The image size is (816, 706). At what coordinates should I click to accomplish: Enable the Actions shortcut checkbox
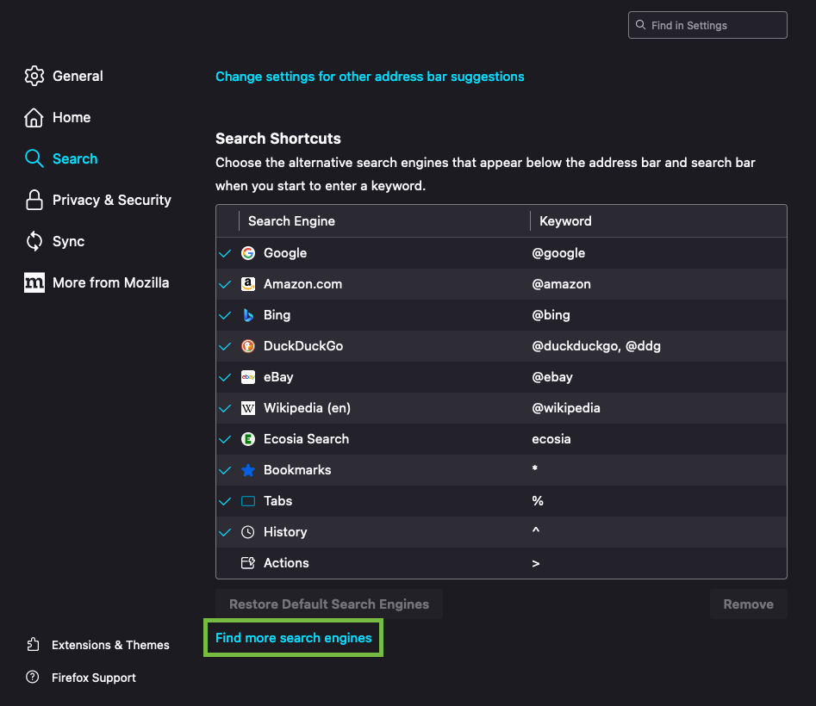[225, 563]
